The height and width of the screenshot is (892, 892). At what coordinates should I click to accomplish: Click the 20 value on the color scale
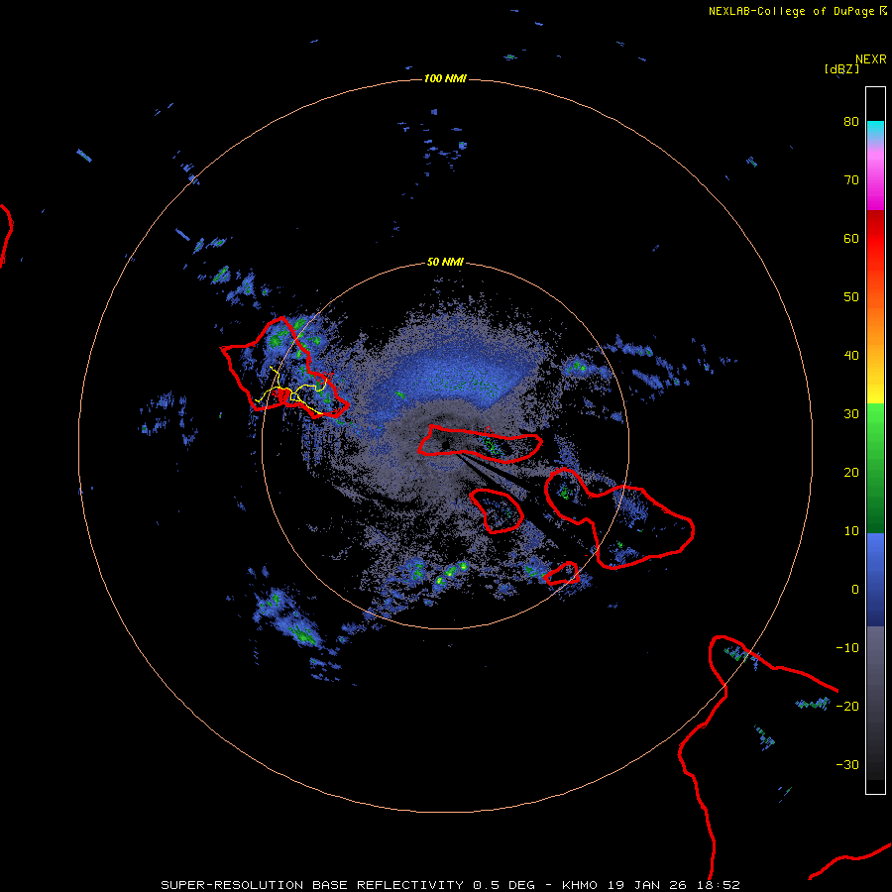pos(851,474)
